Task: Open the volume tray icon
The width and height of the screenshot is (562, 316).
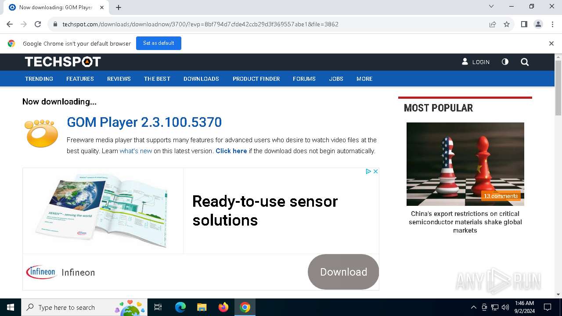Action: point(505,307)
